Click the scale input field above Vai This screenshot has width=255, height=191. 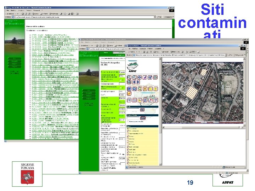(133, 110)
